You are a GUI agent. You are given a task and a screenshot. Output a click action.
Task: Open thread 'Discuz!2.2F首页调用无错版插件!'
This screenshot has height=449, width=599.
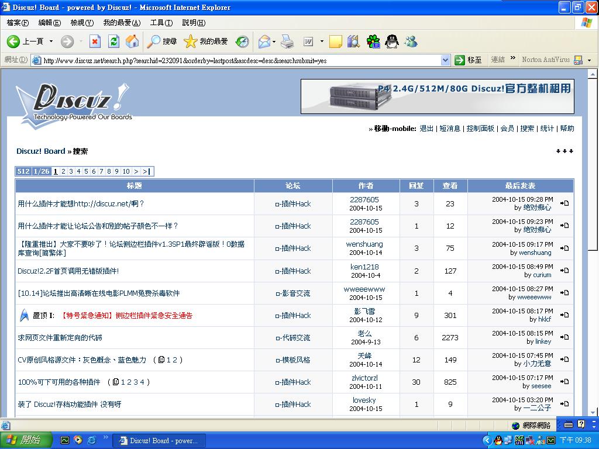(x=68, y=271)
